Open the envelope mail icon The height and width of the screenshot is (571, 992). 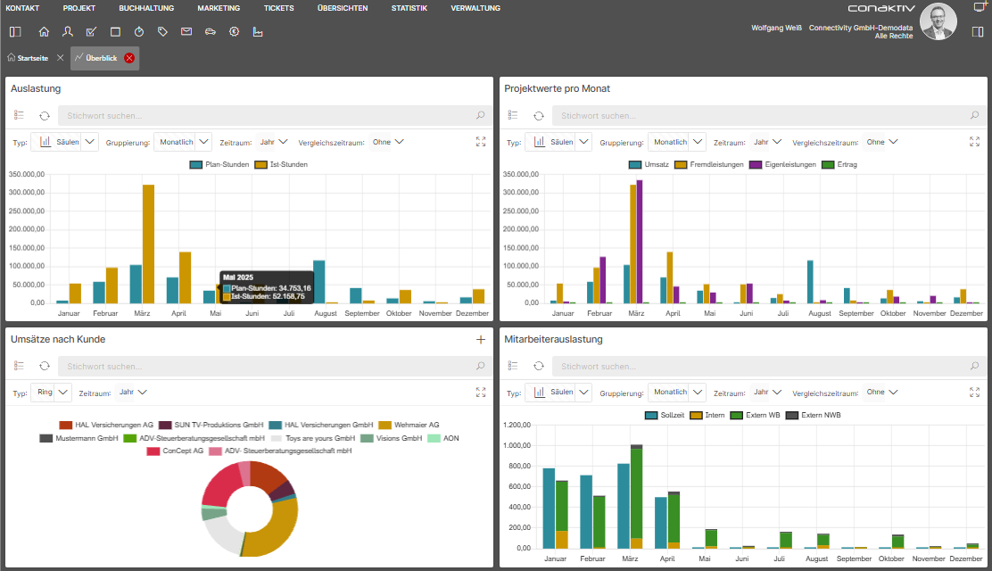tap(186, 32)
